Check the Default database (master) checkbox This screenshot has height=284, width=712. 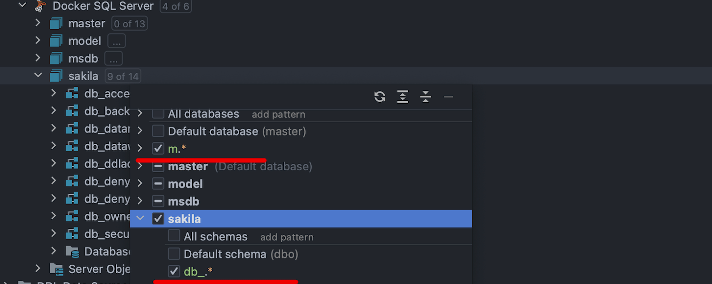(158, 131)
